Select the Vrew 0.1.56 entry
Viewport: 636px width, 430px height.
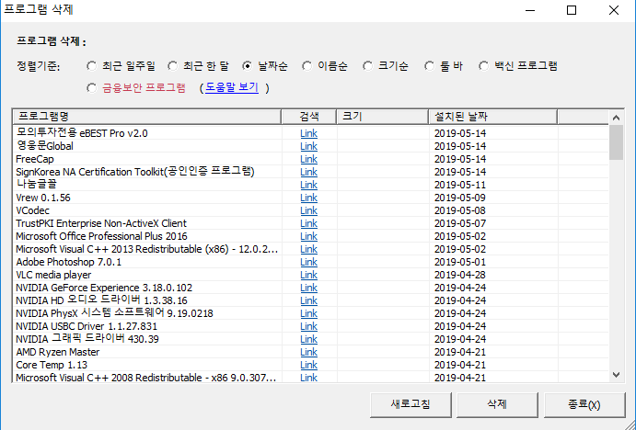(43, 198)
